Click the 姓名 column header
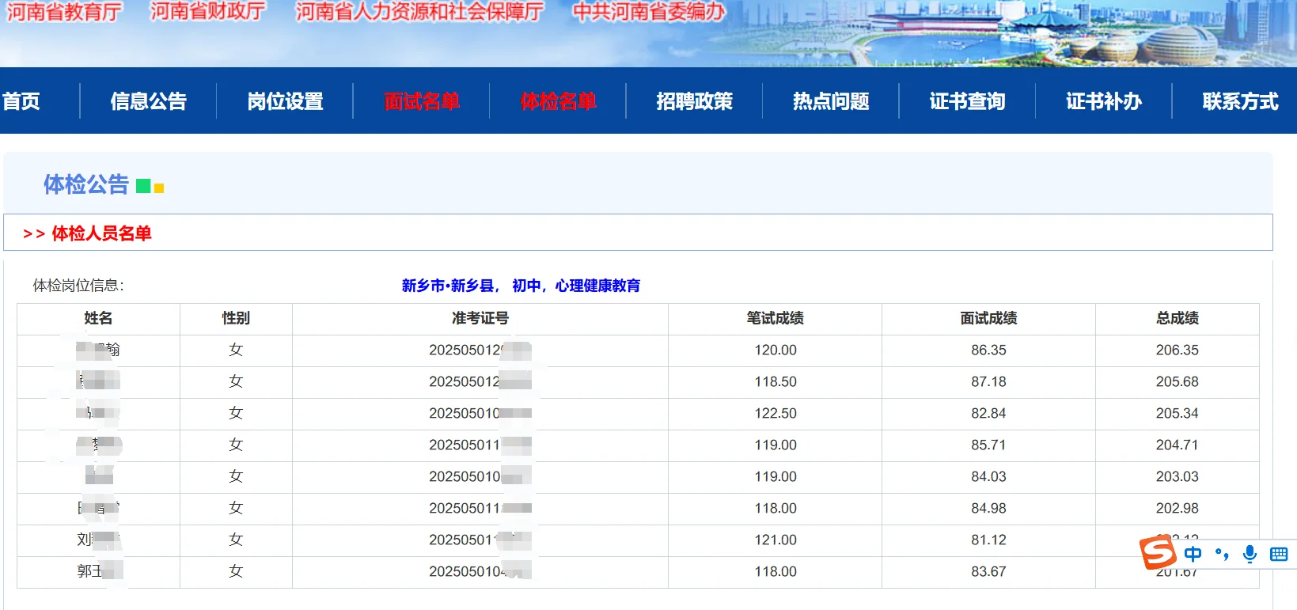Screen dimensions: 1297x610 point(98,318)
